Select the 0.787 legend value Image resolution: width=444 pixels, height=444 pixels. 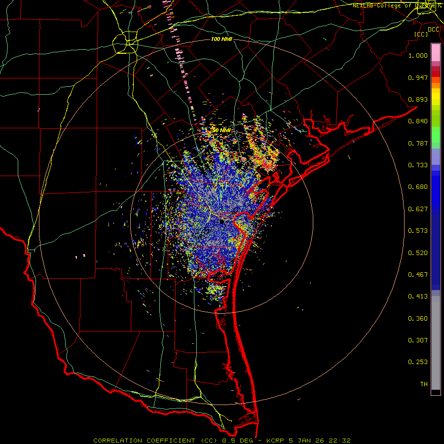tap(418, 143)
